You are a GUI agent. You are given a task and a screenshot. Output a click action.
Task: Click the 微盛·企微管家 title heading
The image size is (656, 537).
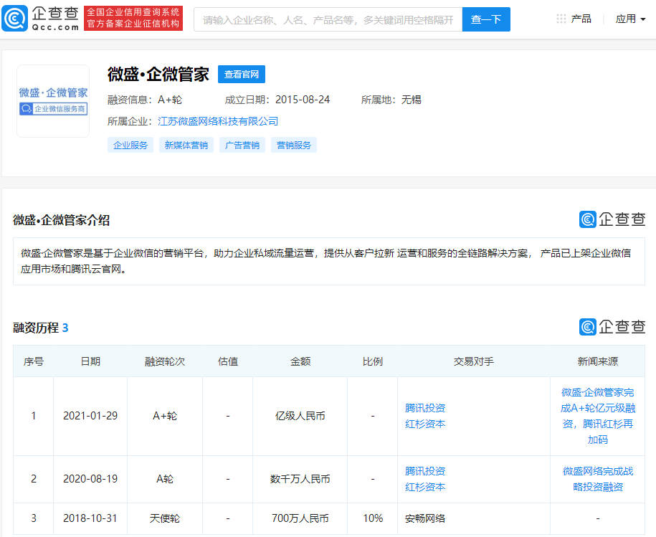point(158,75)
